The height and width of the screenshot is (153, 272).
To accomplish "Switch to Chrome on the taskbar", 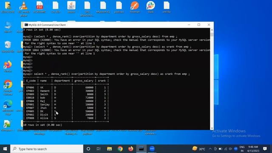I will (120, 149).
